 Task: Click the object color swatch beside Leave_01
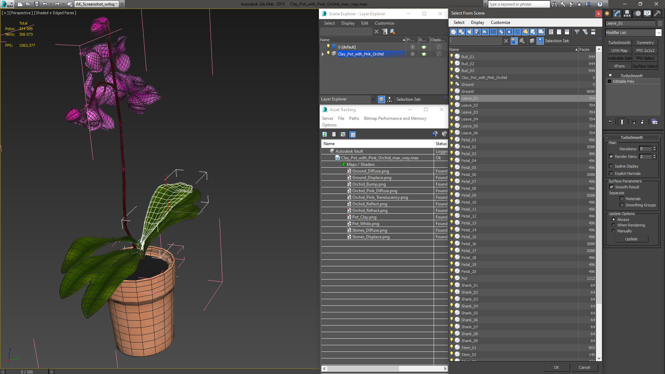[659, 23]
